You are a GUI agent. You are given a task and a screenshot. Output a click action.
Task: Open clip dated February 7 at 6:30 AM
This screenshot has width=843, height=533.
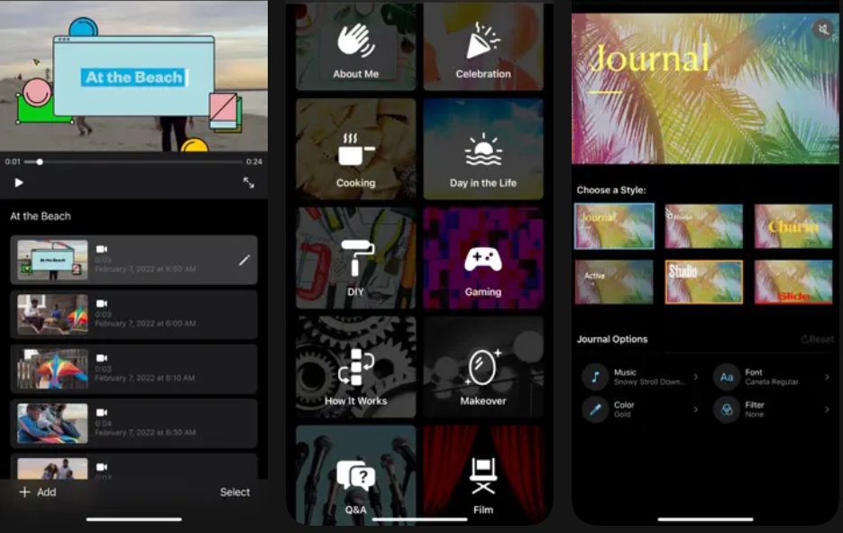click(x=133, y=424)
